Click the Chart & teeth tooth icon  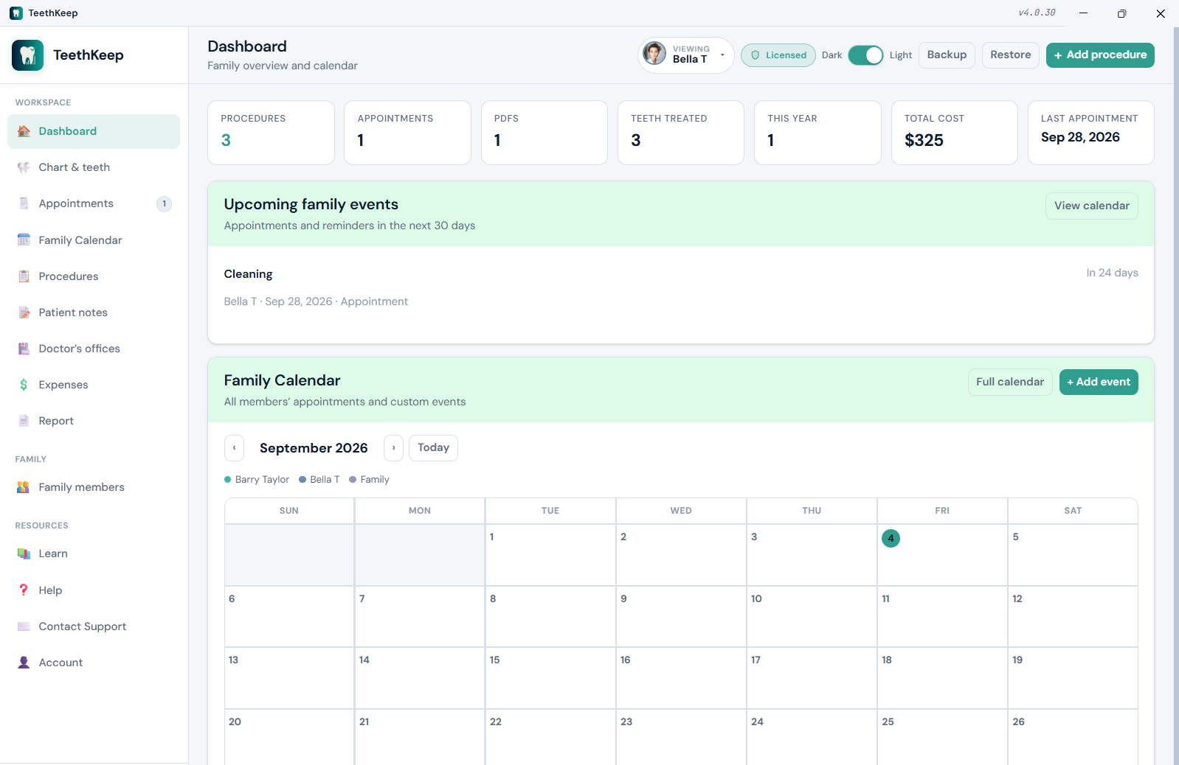[x=24, y=167]
